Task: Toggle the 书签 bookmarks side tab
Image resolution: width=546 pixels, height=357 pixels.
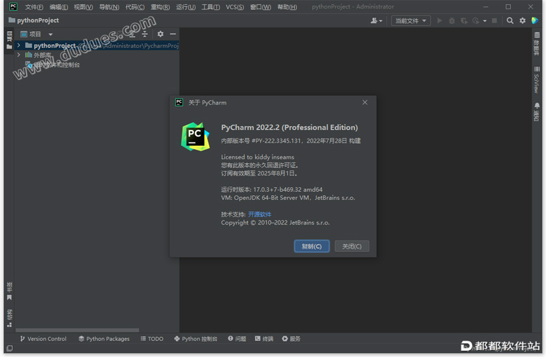Action: tap(9, 291)
